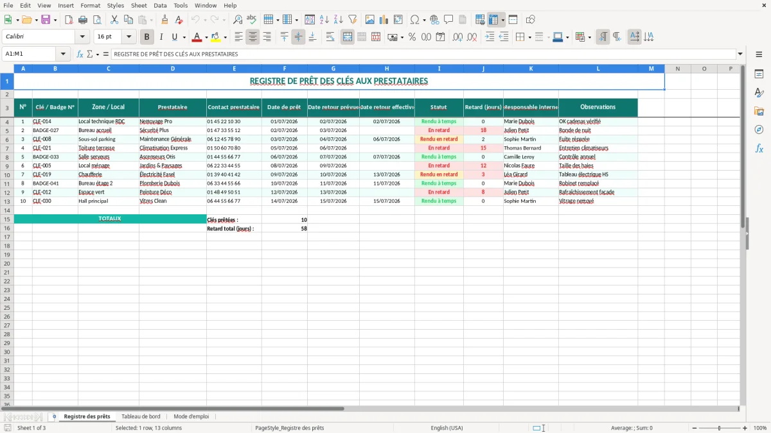The image size is (771, 433).
Task: Click the Export as PDF icon
Action: point(69,20)
